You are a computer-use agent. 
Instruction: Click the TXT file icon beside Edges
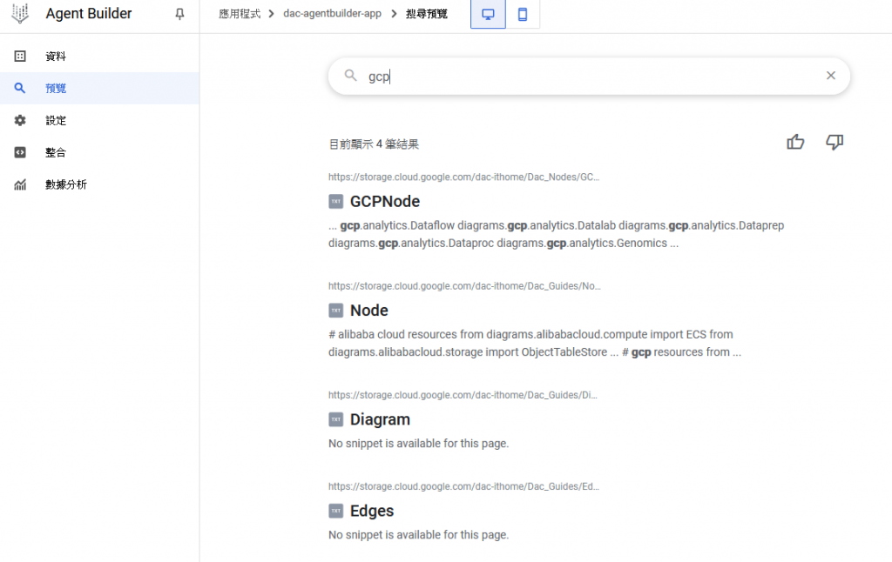335,512
